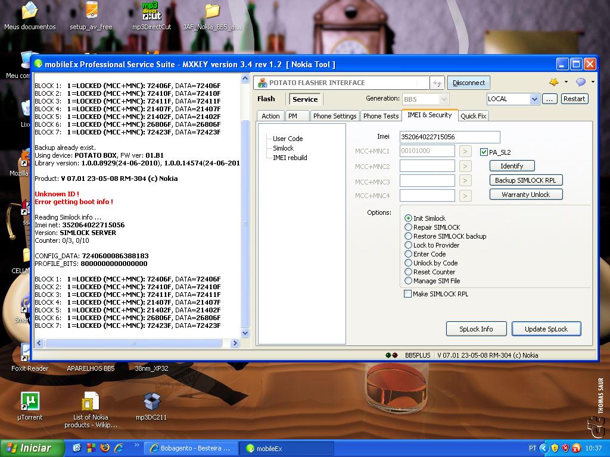The image size is (610, 457).
Task: Click the red X antivirus tray icon
Action: tap(577, 448)
